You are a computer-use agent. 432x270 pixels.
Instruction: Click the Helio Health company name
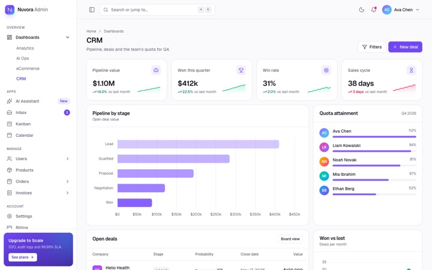pos(118,268)
